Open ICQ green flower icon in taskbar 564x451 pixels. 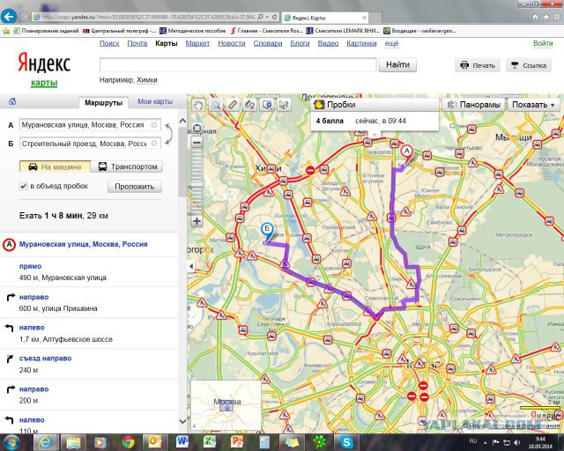click(x=319, y=441)
